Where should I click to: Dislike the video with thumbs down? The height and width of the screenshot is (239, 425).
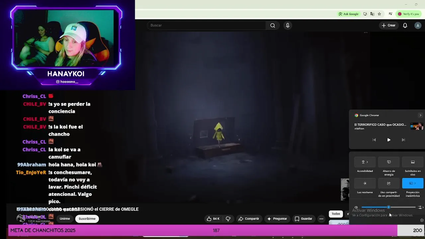tap(228, 219)
